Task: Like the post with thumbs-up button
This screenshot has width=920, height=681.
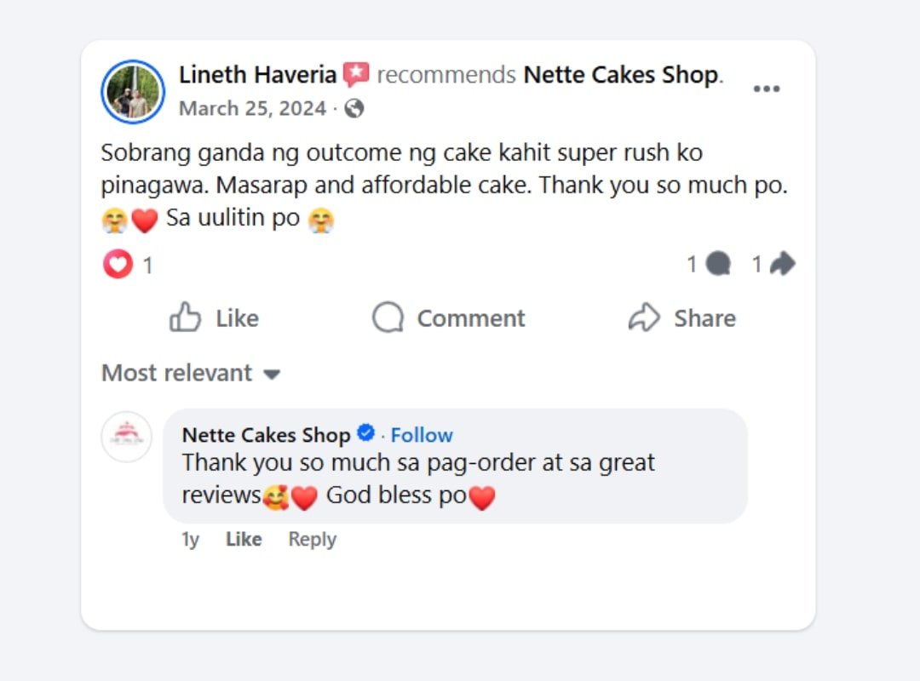Action: click(x=214, y=318)
